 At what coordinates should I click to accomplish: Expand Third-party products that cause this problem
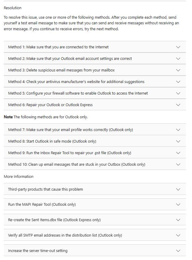click(95, 189)
